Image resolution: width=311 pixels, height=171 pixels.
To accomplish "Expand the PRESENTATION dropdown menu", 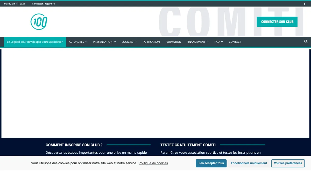I will tap(104, 42).
